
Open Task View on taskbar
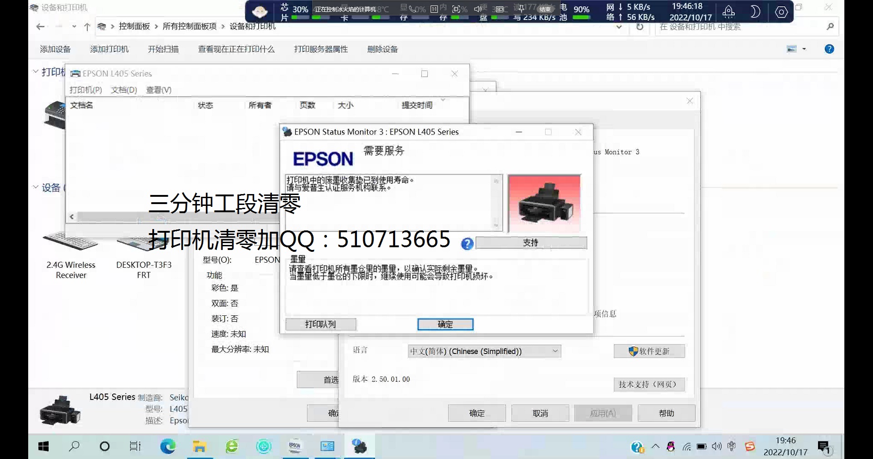pos(135,447)
